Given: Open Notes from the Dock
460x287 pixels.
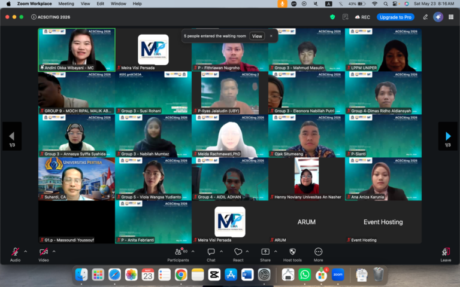Looking at the screenshot, I should [x=198, y=274].
